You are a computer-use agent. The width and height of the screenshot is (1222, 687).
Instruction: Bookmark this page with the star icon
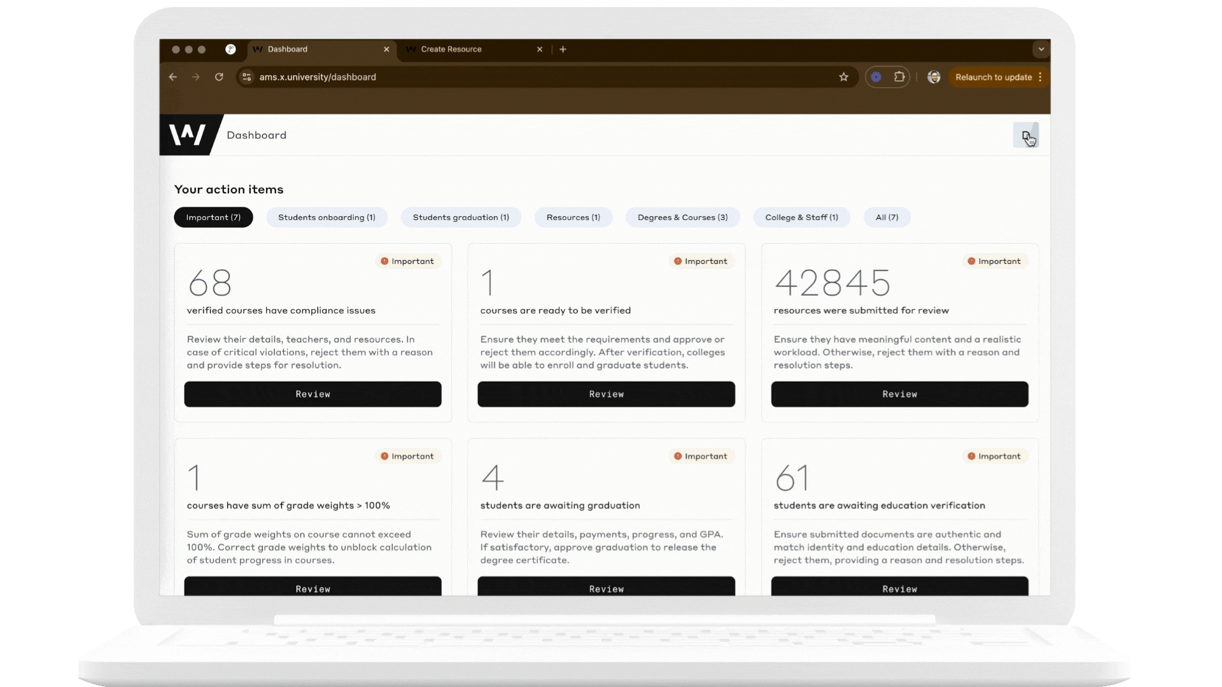[x=843, y=77]
